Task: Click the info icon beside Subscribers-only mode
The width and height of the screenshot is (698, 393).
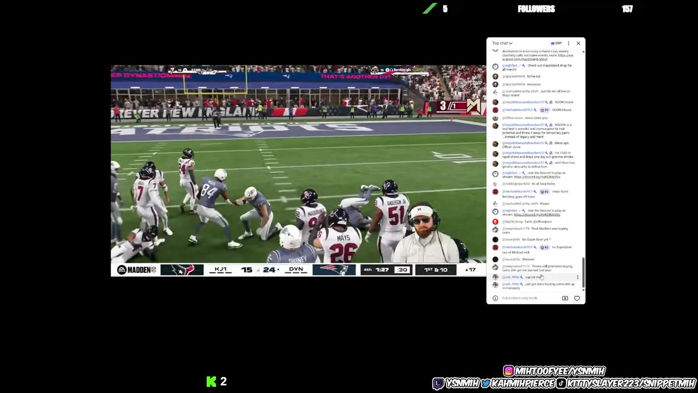Action: point(495,298)
